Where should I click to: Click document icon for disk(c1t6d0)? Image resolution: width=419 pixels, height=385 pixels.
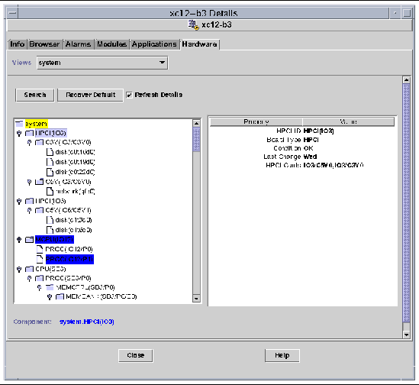click(50, 230)
